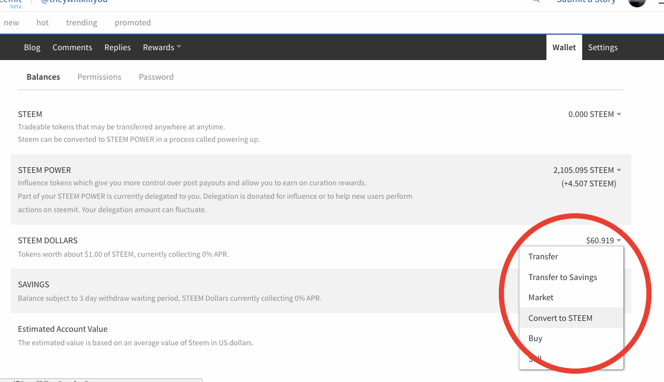The image size is (664, 382).
Task: Click Submit a Story link
Action: [586, 2]
